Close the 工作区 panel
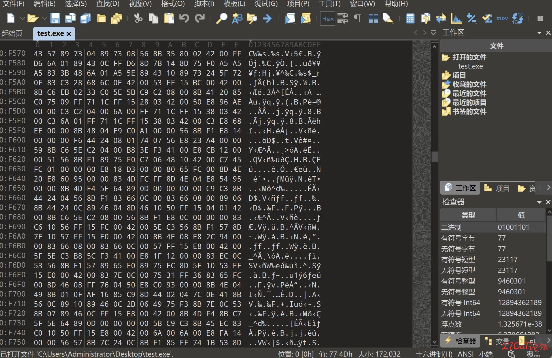Image resolution: width=552 pixels, height=358 pixels. pyautogui.click(x=548, y=33)
